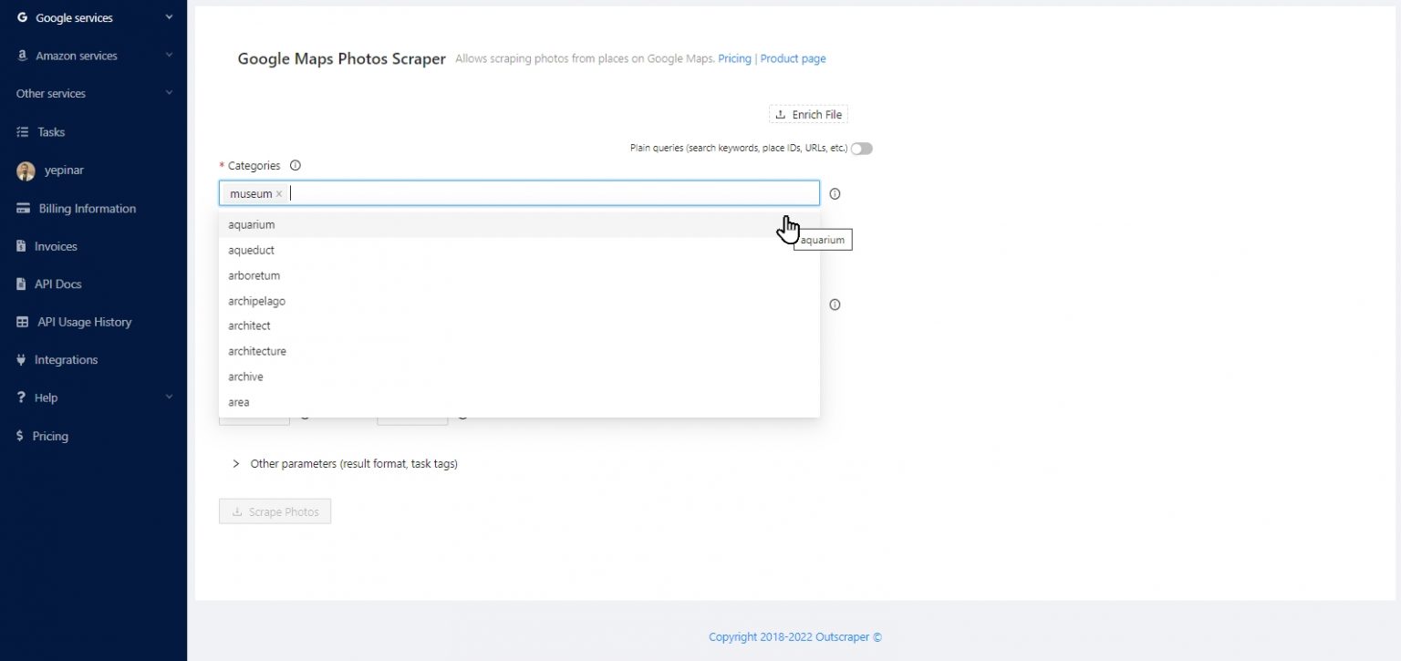Expand Other parameters section
The width and height of the screenshot is (1401, 661).
236,463
